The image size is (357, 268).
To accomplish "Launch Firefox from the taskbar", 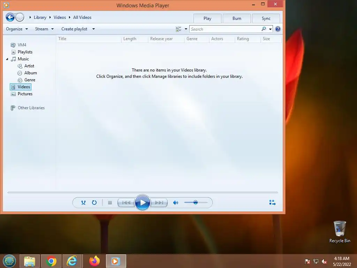I will pyautogui.click(x=94, y=261).
